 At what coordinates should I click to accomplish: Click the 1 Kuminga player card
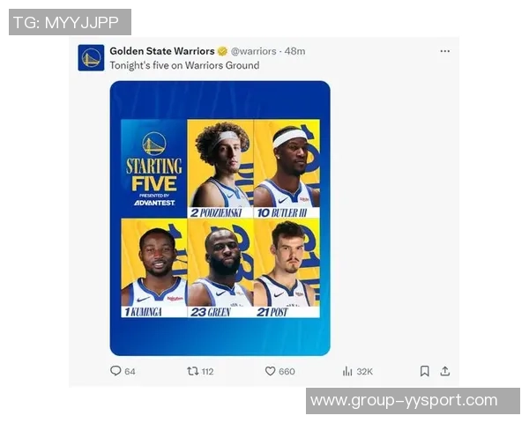tap(154, 268)
